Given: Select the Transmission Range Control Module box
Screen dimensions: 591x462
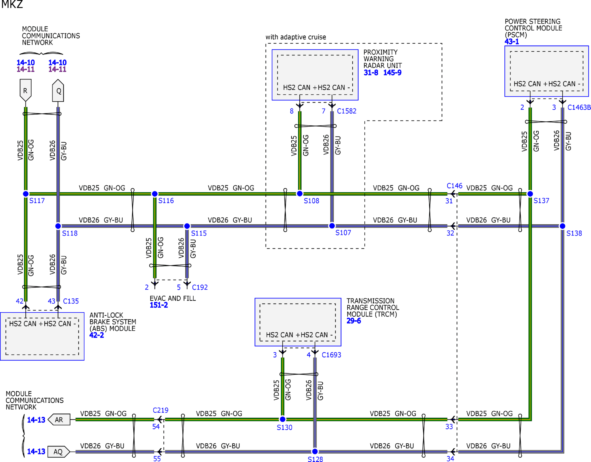Looking at the screenshot, I should point(298,322).
